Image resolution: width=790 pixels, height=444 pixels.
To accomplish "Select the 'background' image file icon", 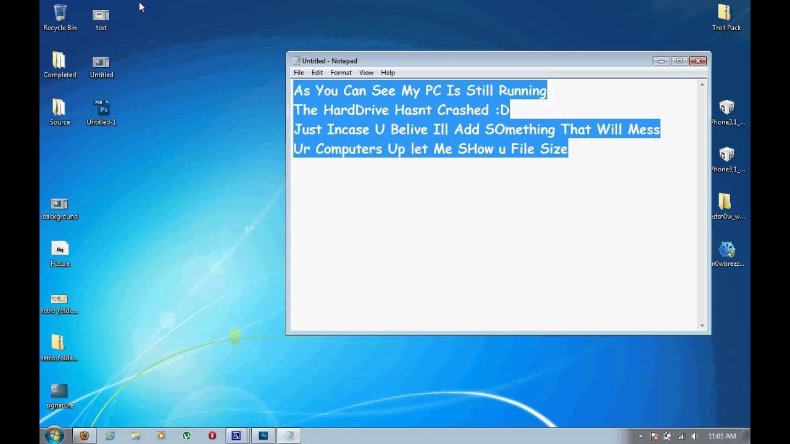I will 60,208.
